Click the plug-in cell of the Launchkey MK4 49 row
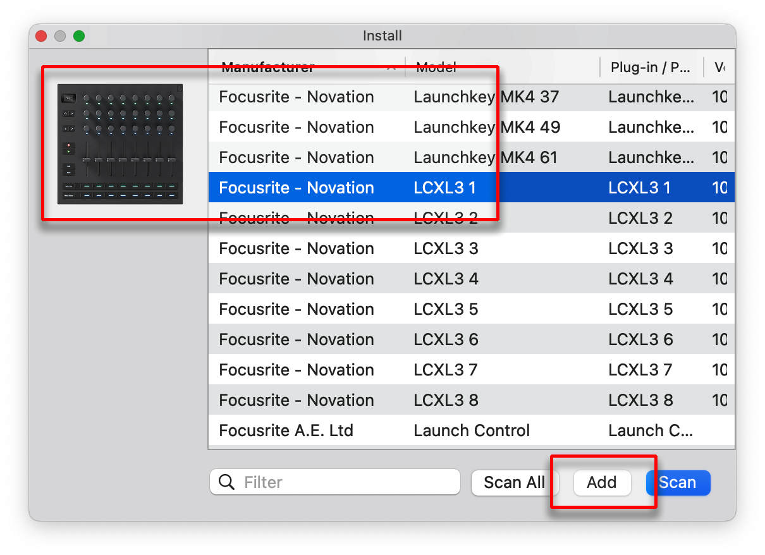The image size is (765, 555). (x=651, y=127)
